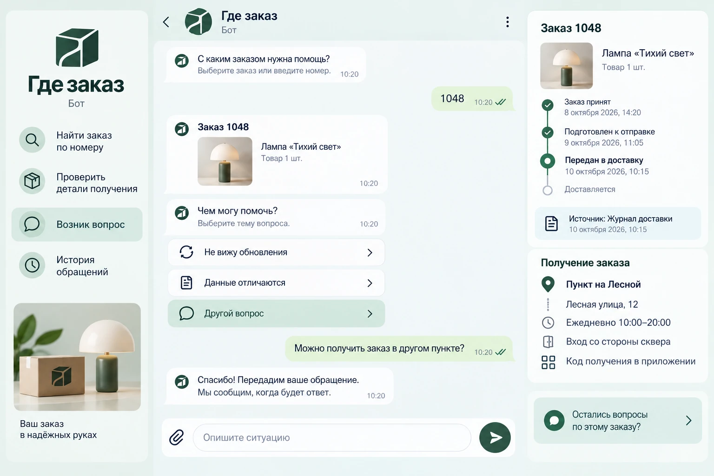Choose the 'Данные отличаются' topic
Image resolution: width=714 pixels, height=476 pixels.
point(277,283)
